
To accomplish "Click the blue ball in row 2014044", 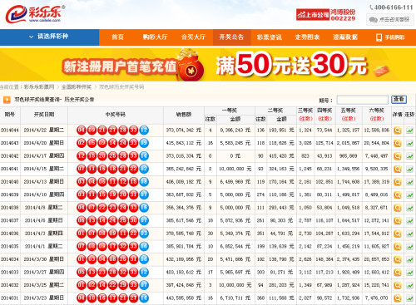I will pyautogui.click(x=144, y=130).
